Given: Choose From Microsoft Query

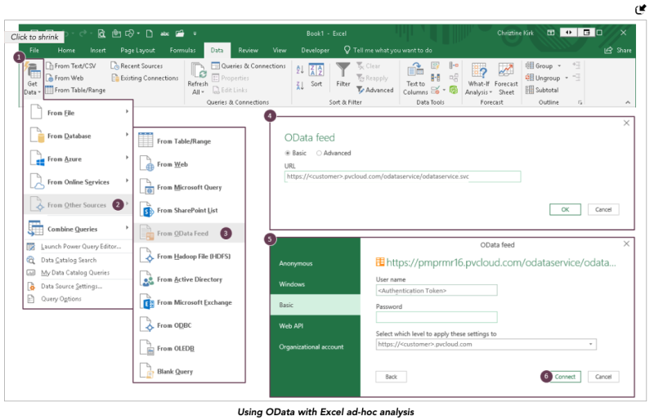Looking at the screenshot, I should [x=189, y=187].
